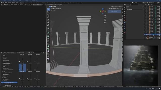This screenshot has height=90, width=161.
Task: Switch to the Shading workspace tab
Action: pyautogui.click(x=56, y=3)
